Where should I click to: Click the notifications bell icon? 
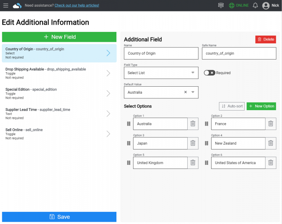pyautogui.click(x=255, y=6)
